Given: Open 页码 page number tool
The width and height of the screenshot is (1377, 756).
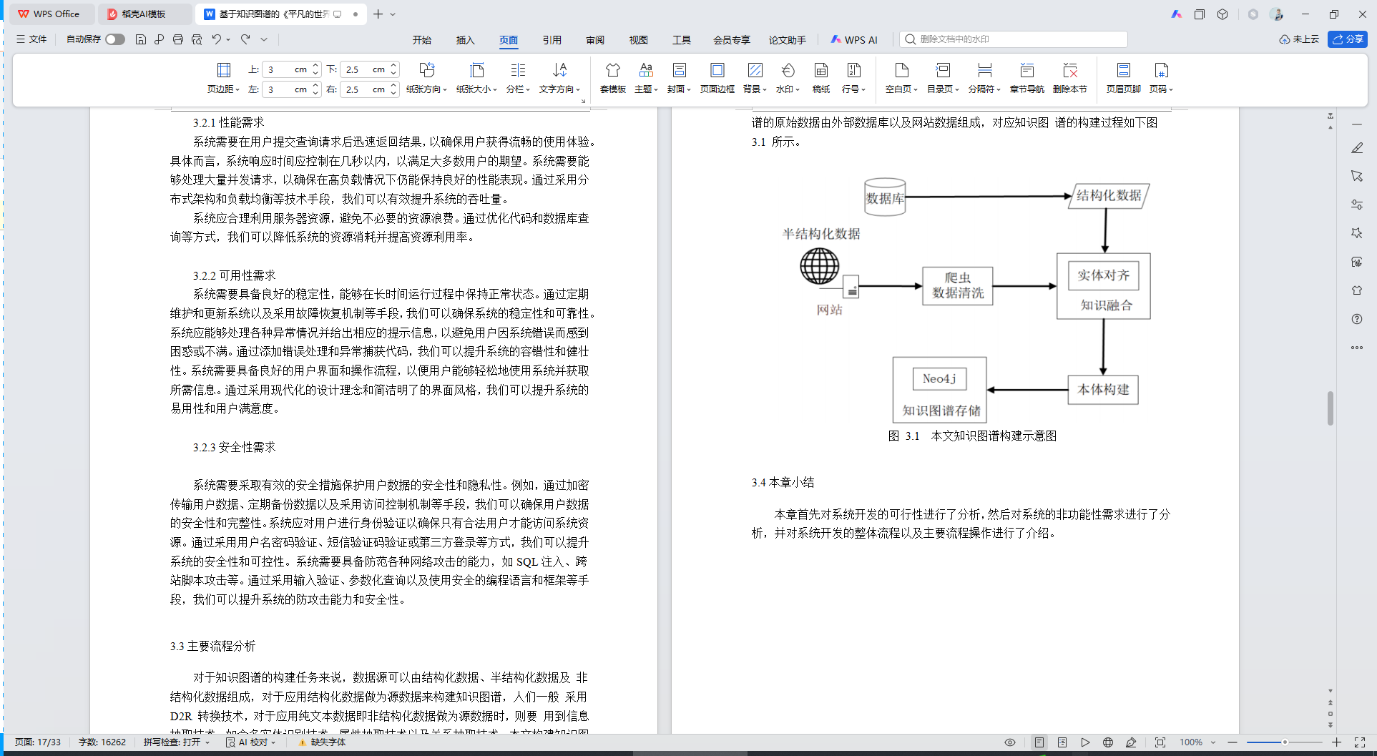Looking at the screenshot, I should point(1161,77).
